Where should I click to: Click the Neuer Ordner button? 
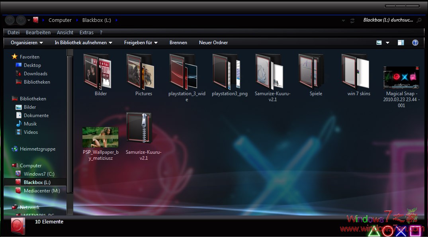[x=213, y=43]
